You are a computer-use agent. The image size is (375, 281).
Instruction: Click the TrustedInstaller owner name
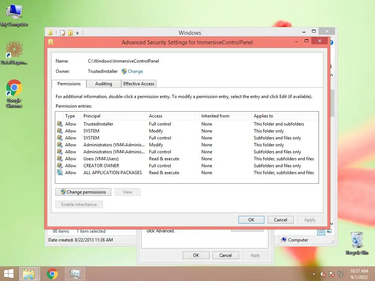coord(103,71)
